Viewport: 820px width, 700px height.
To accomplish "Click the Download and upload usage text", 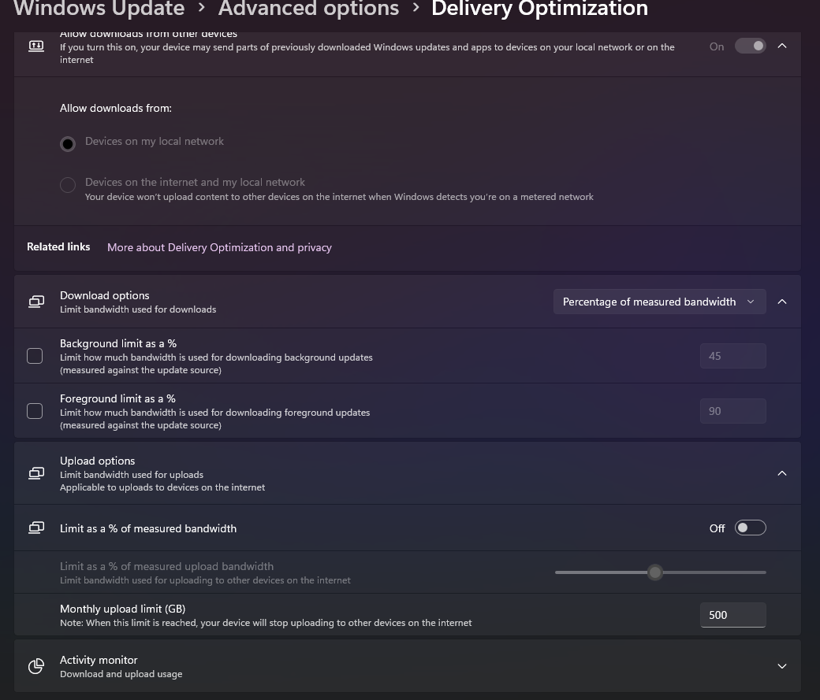I will pyautogui.click(x=121, y=674).
